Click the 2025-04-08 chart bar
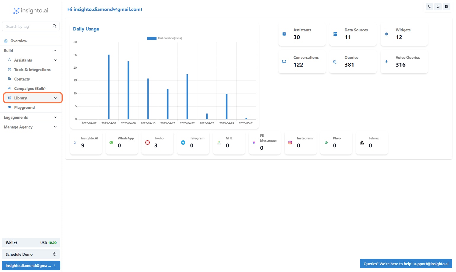This screenshot has width=456, height=272. click(109, 87)
